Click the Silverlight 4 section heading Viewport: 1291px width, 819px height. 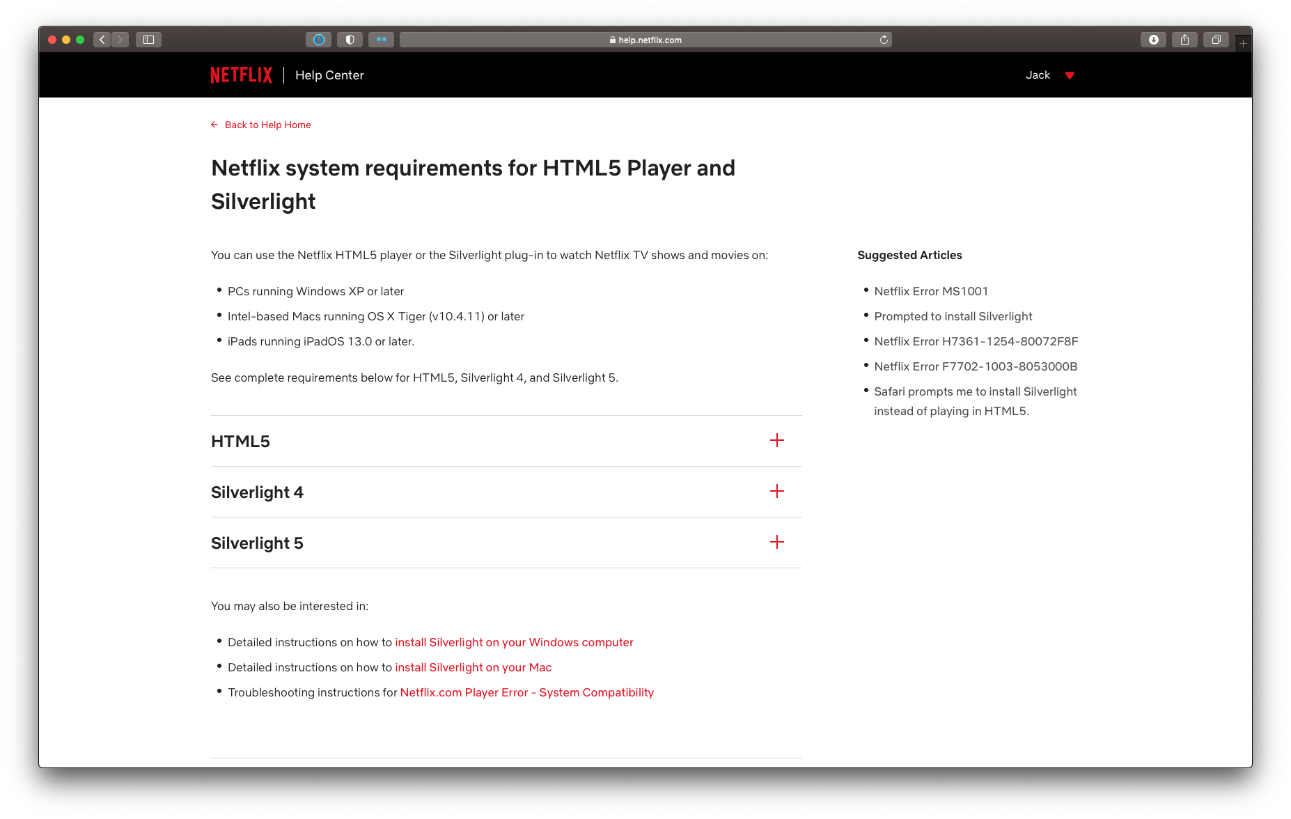(x=257, y=492)
